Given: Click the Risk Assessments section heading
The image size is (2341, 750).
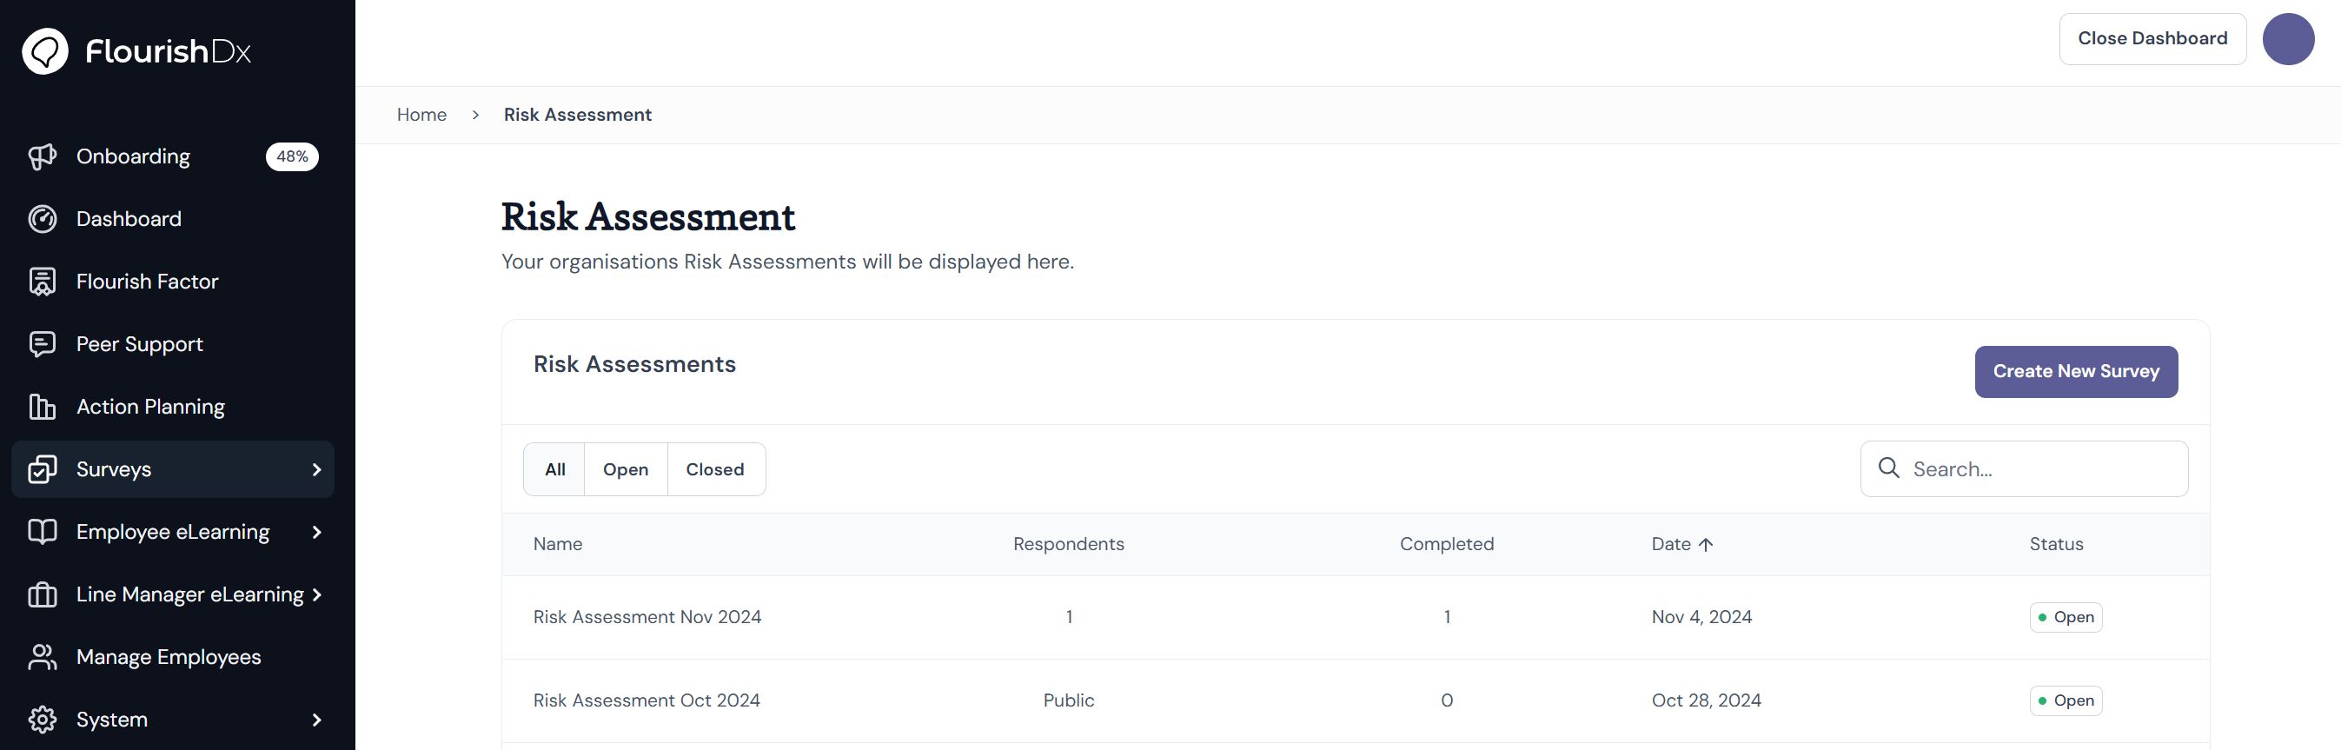Looking at the screenshot, I should tap(634, 364).
